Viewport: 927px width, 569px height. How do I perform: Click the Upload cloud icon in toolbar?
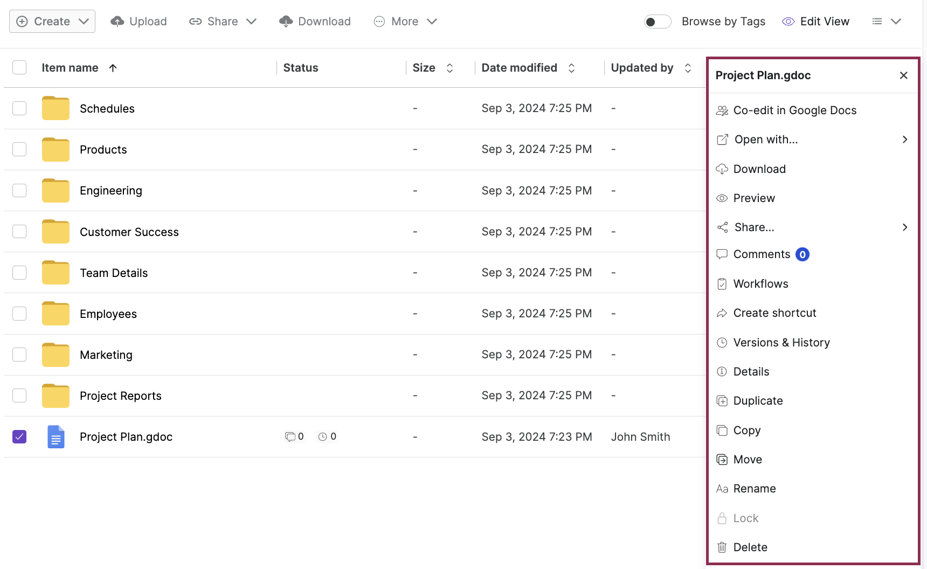117,22
